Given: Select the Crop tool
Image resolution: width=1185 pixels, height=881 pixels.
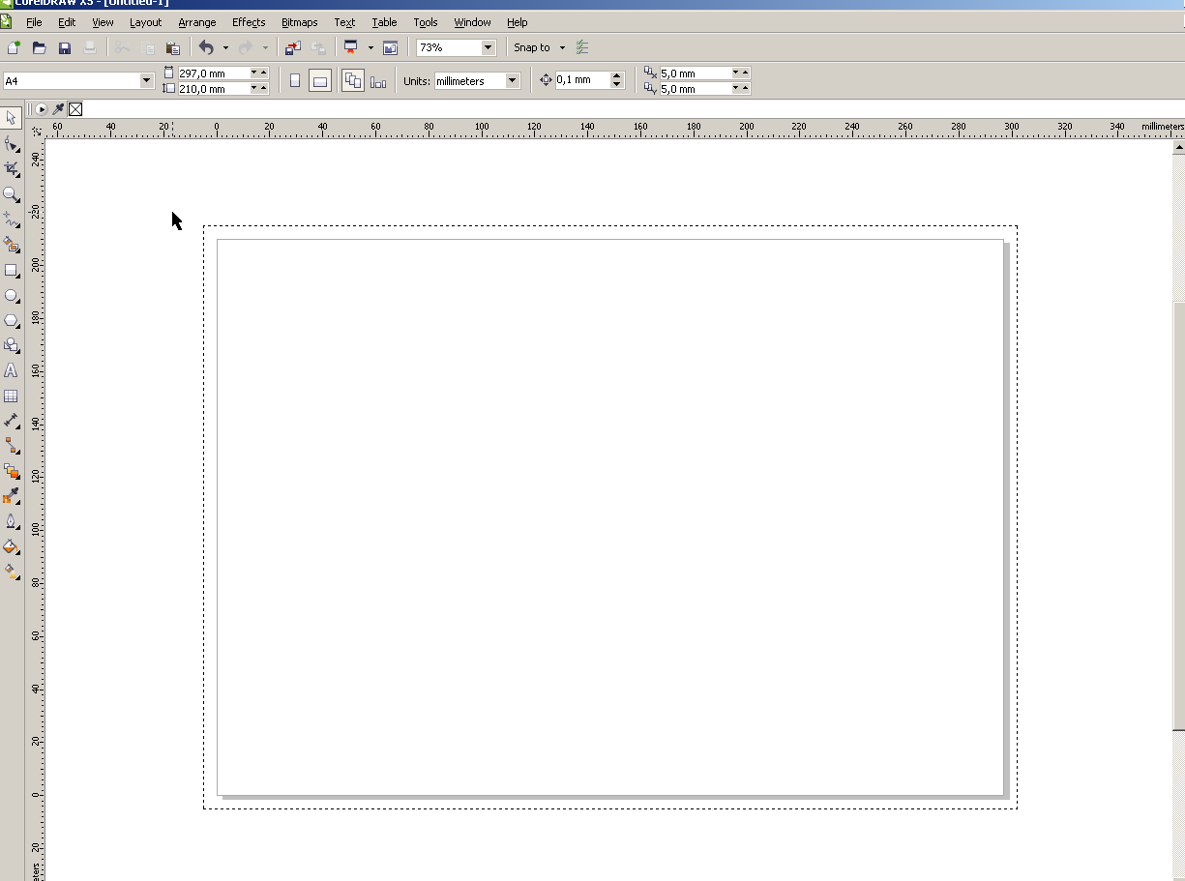Looking at the screenshot, I should pos(12,168).
